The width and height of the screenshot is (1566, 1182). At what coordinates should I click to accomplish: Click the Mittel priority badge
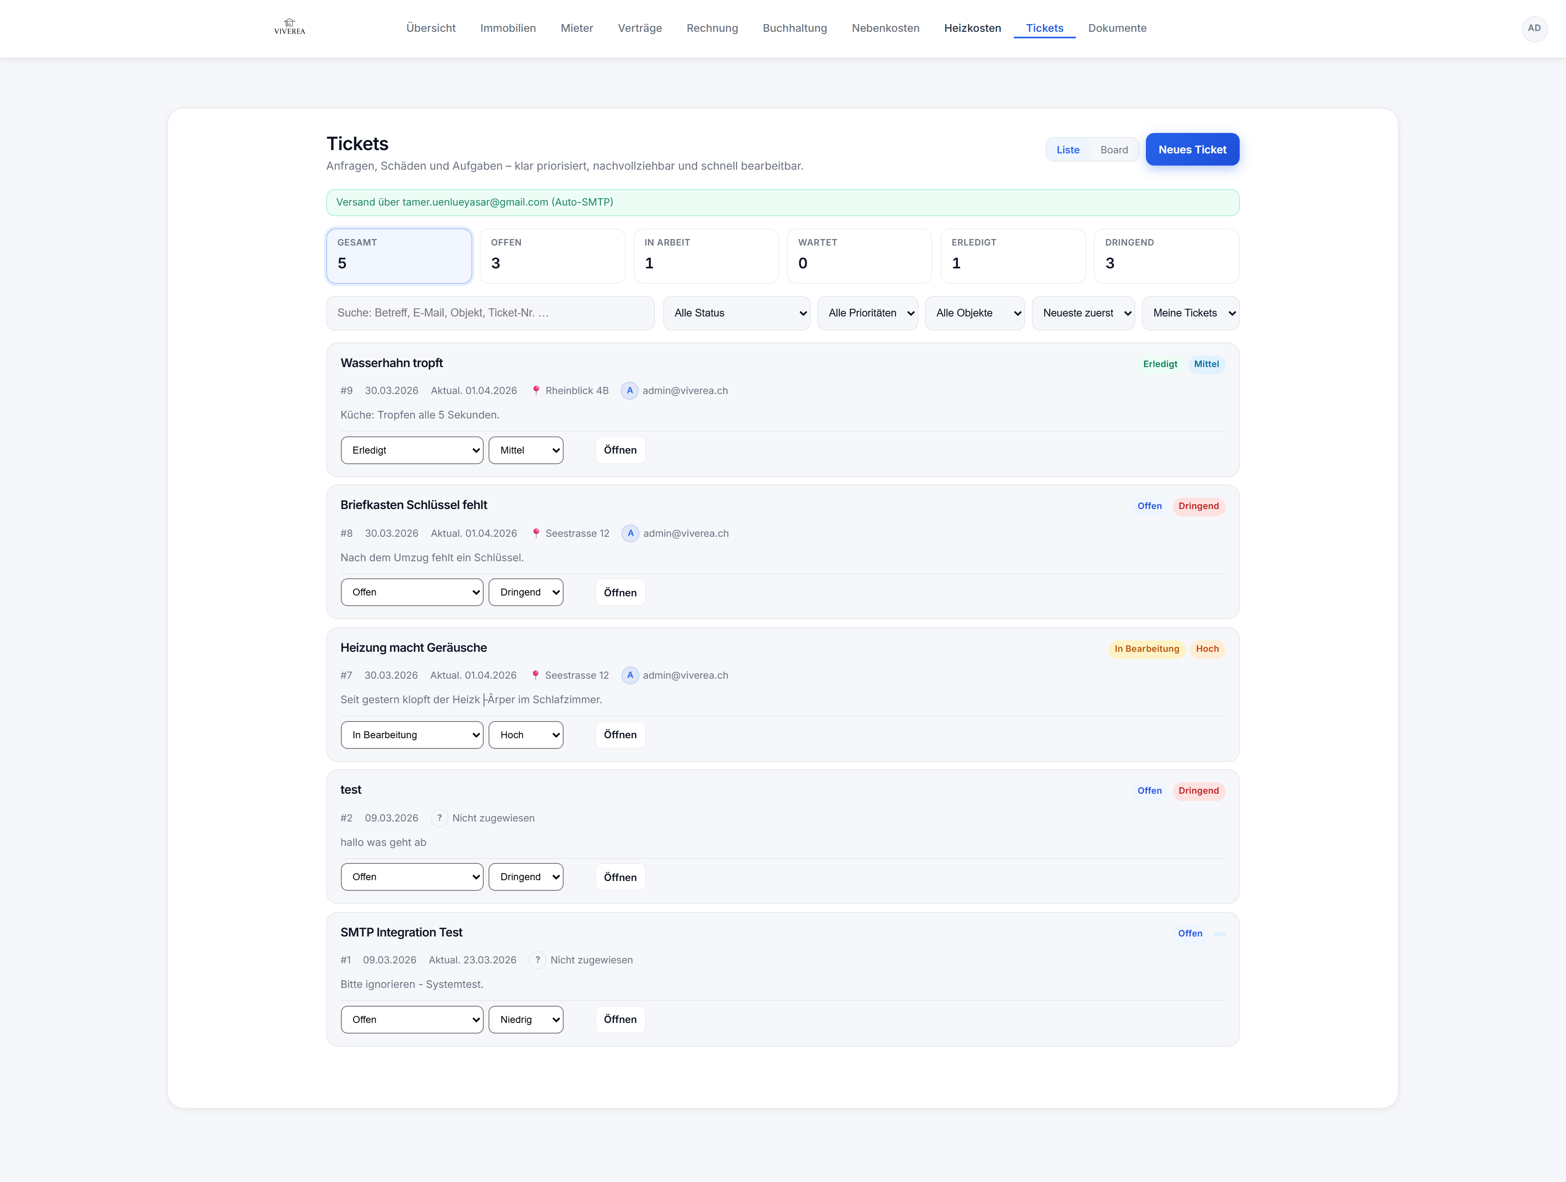tap(1206, 364)
